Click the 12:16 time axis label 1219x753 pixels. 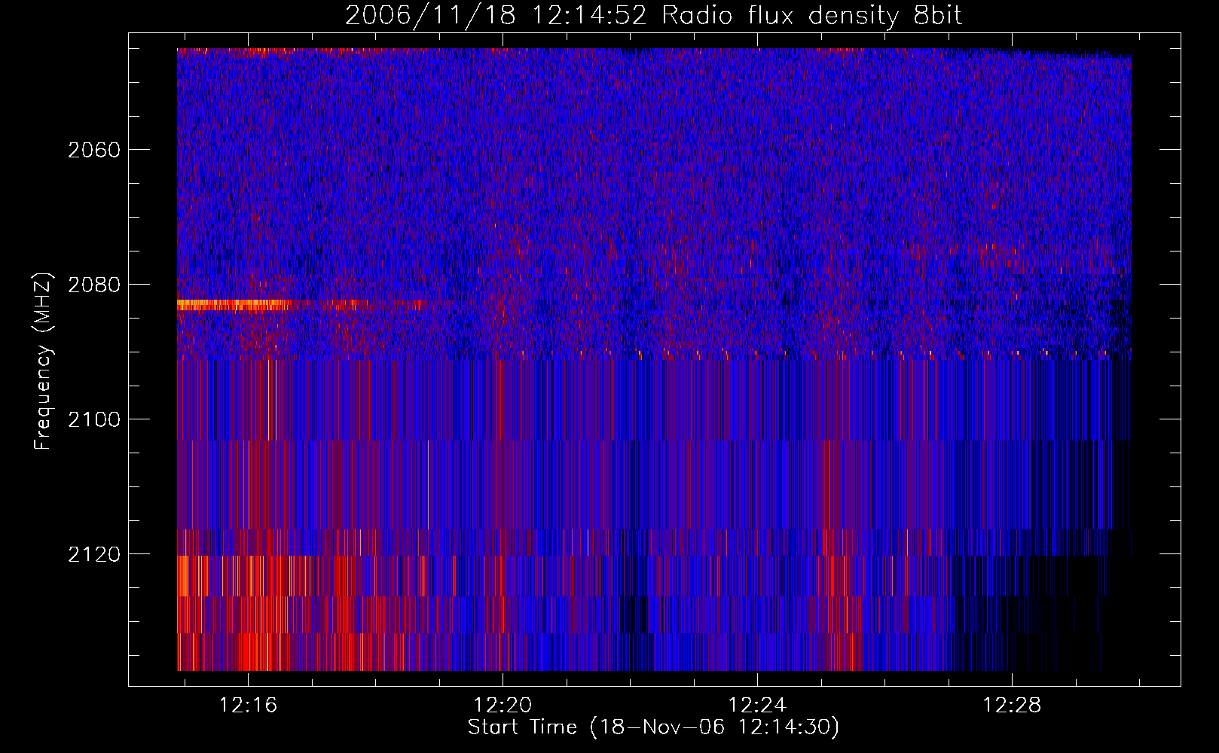(x=248, y=705)
